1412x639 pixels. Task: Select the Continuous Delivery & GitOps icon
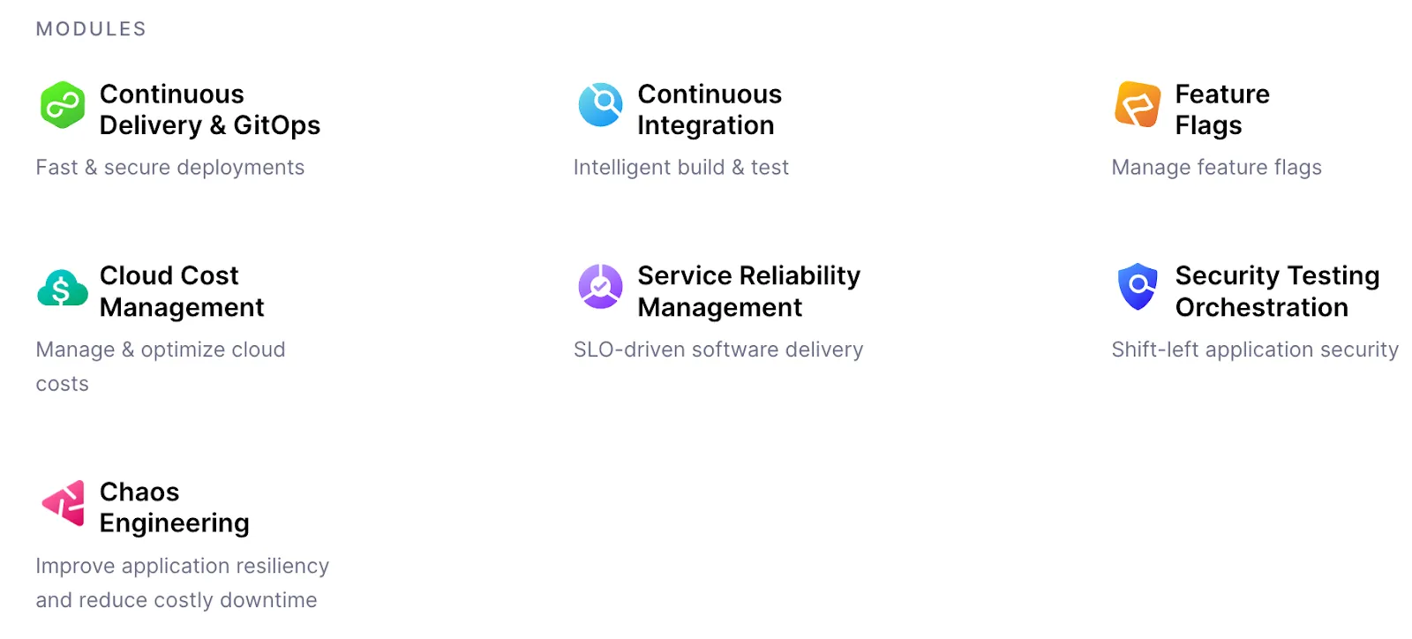[62, 106]
